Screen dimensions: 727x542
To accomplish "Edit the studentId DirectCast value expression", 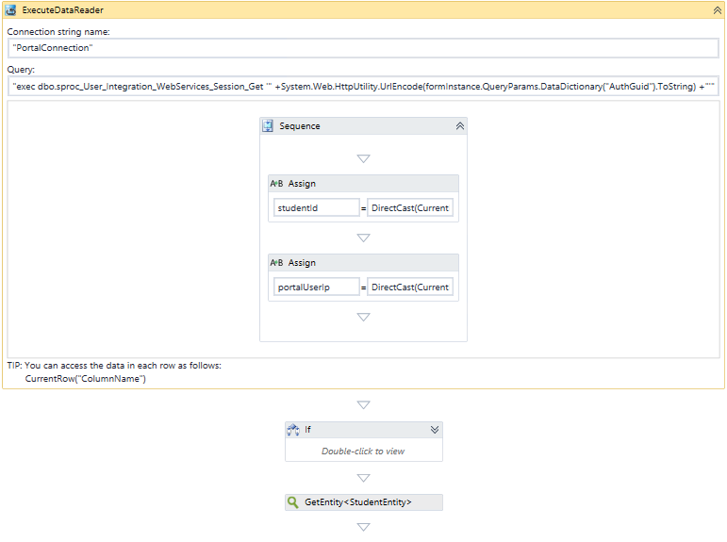I will 410,207.
